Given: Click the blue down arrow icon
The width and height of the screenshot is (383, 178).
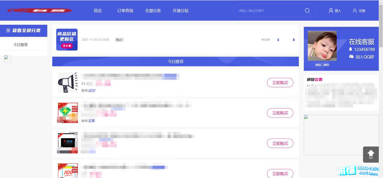Looking at the screenshot, I should [294, 40].
